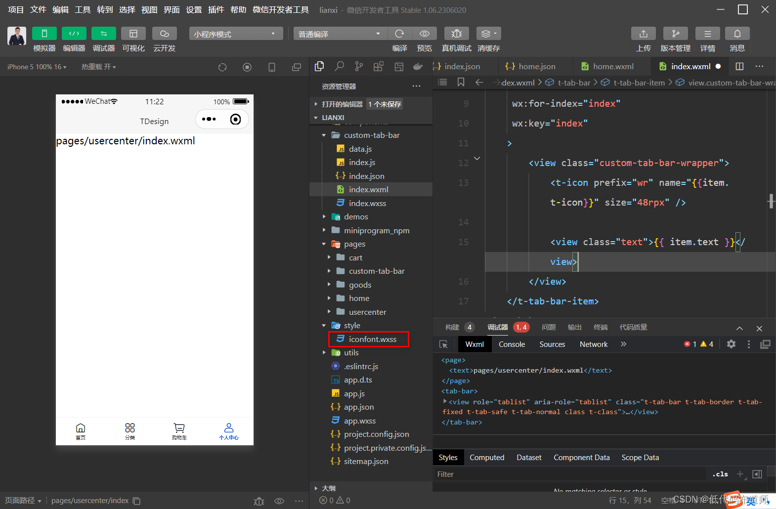
Task: Collapse the custom-tab-bar folder
Action: pyautogui.click(x=371, y=135)
